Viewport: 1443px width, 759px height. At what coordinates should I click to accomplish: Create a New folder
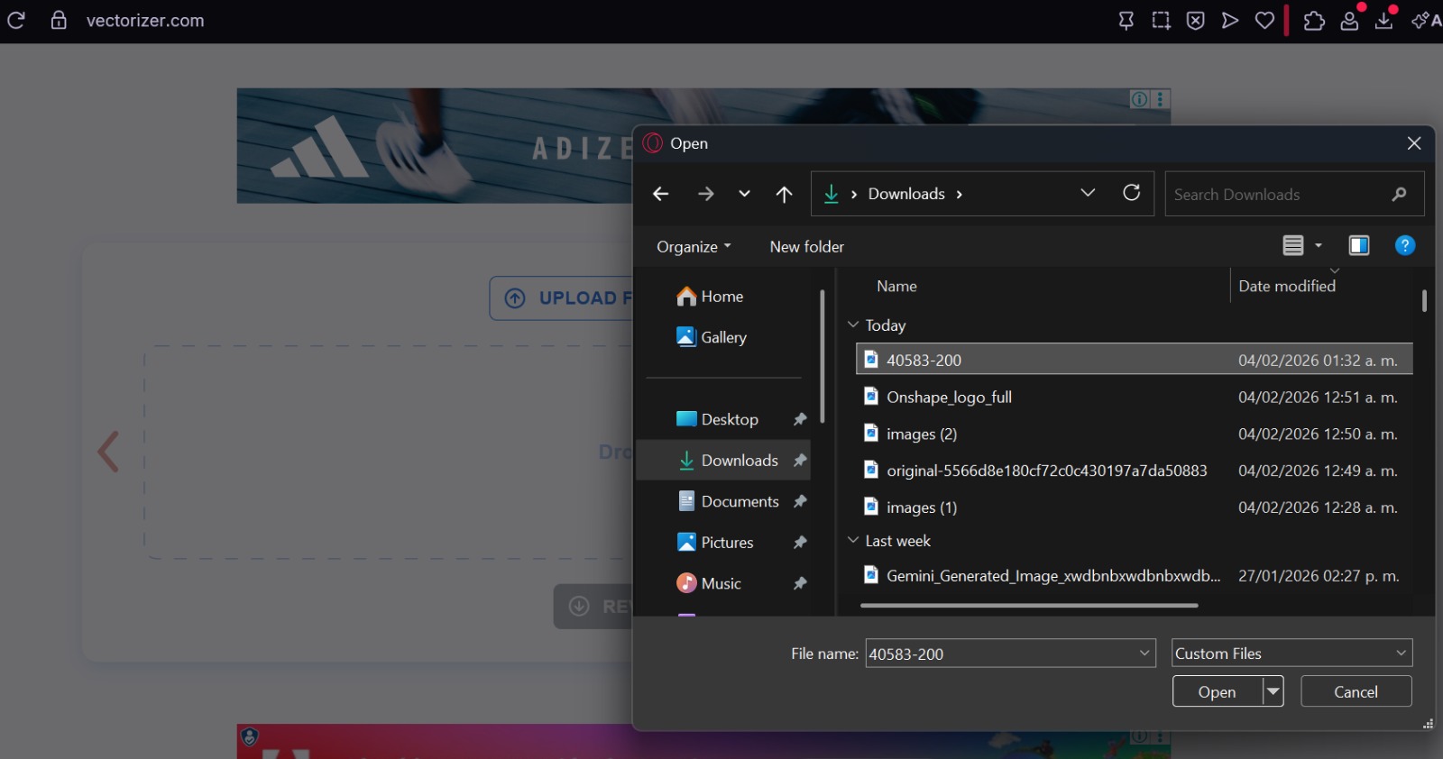pyautogui.click(x=807, y=247)
